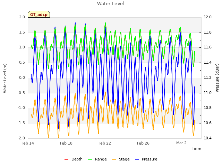Toggle the Range legend entry
This screenshot has height=166, width=222.
pyautogui.click(x=97, y=159)
